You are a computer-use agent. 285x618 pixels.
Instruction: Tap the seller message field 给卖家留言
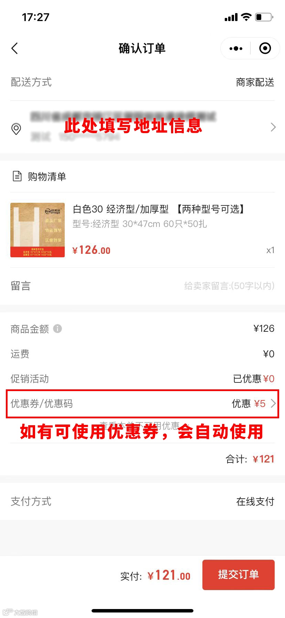click(x=229, y=286)
